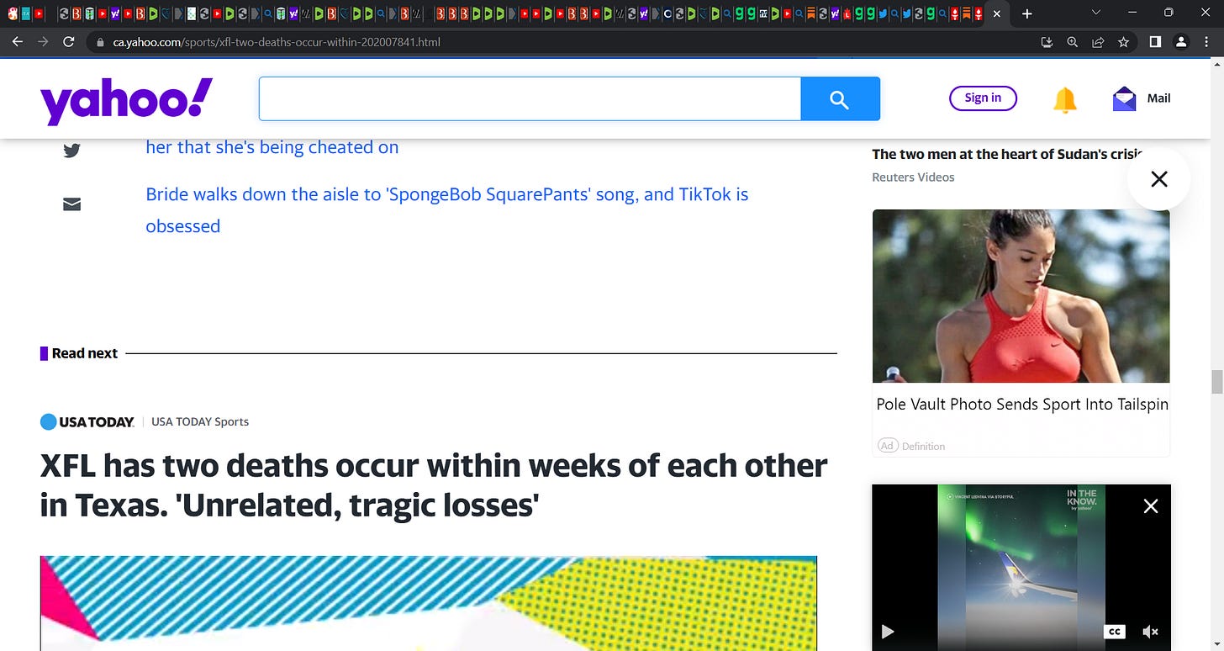1224x651 pixels.
Task: Bookmark this page with the star icon
Action: pyautogui.click(x=1123, y=42)
